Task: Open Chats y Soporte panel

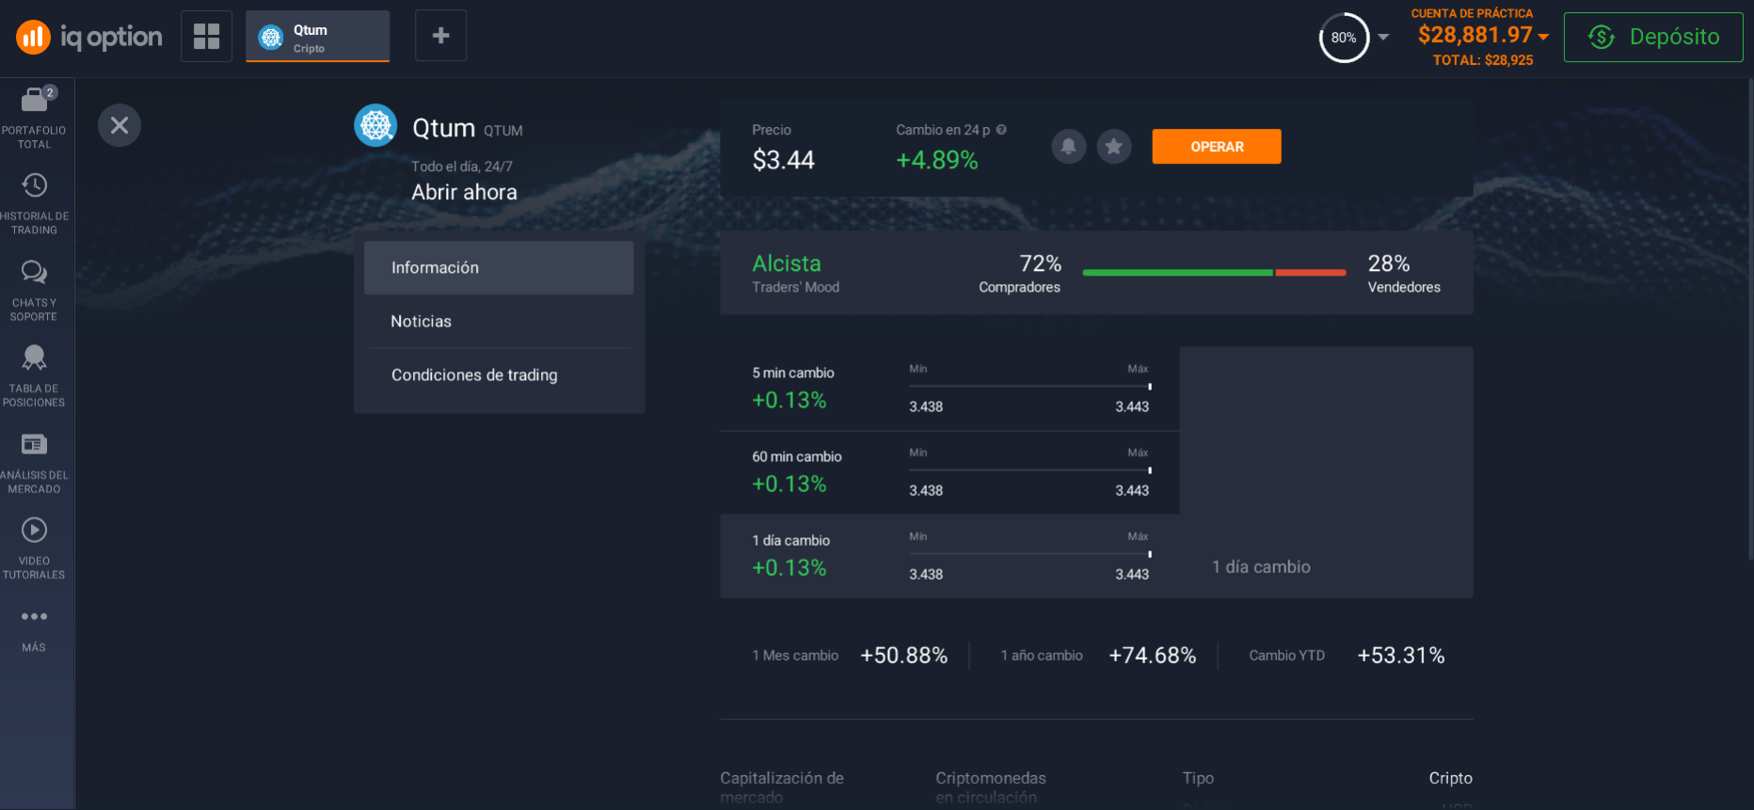Action: (x=35, y=273)
